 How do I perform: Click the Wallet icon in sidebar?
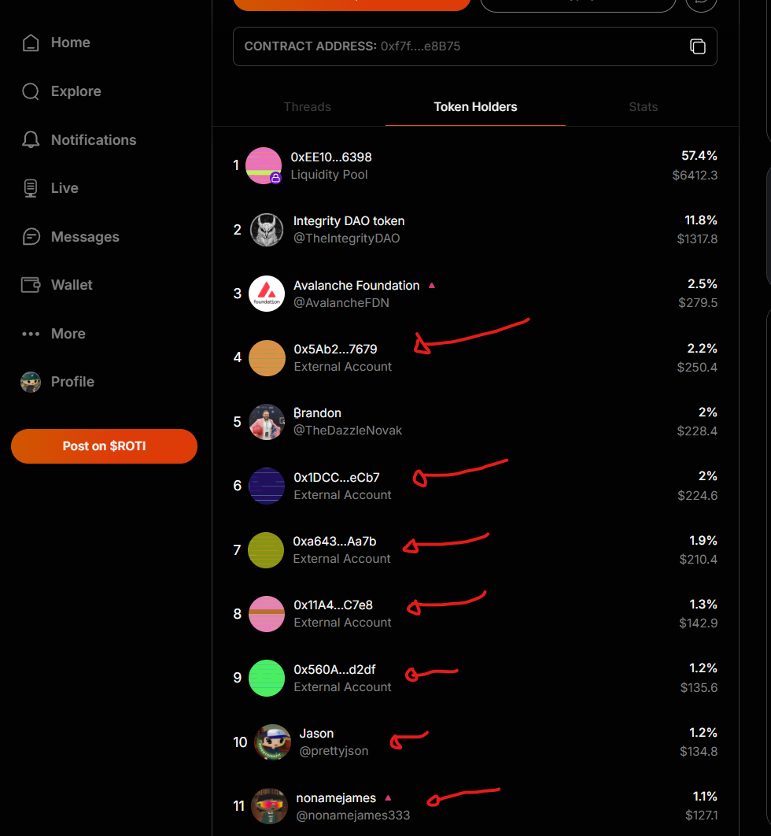tap(31, 285)
